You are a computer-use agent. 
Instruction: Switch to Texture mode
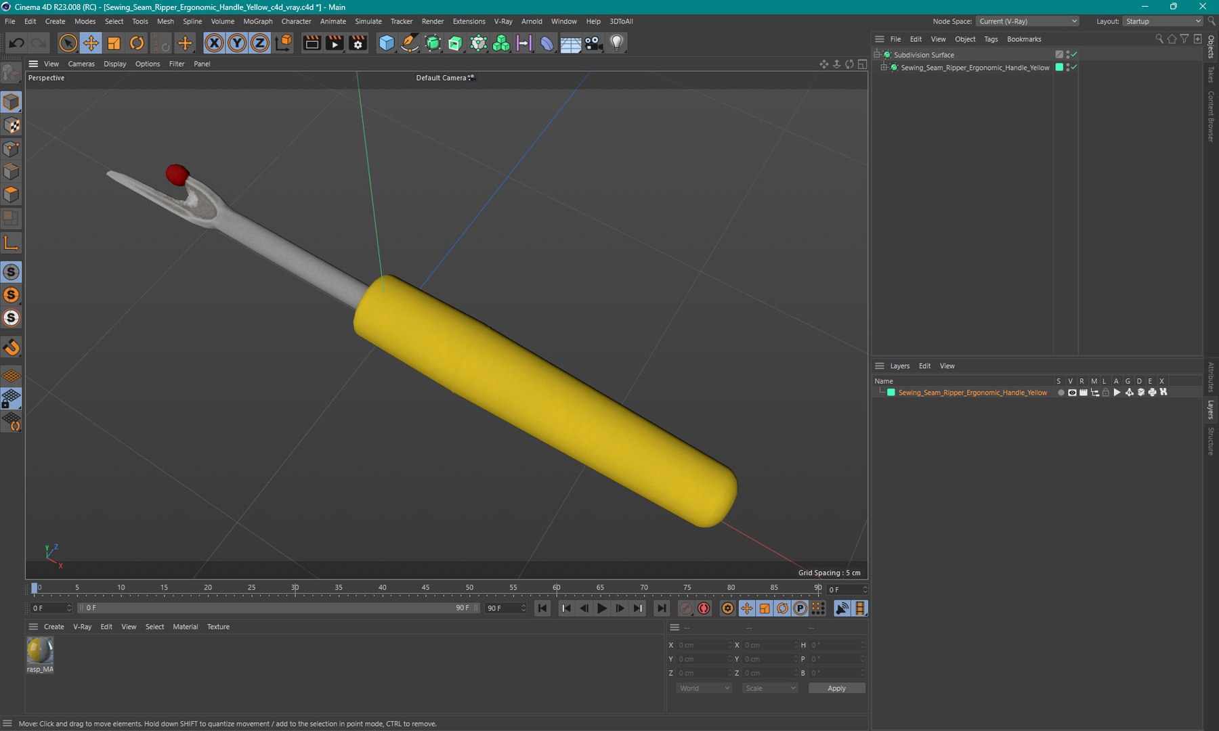click(x=12, y=125)
